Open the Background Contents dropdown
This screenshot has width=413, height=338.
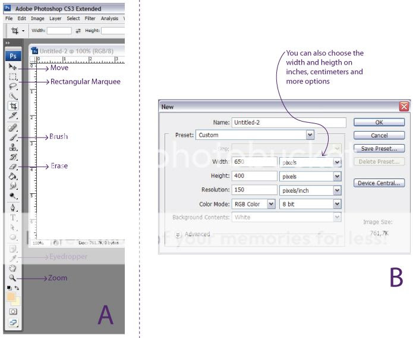point(286,217)
